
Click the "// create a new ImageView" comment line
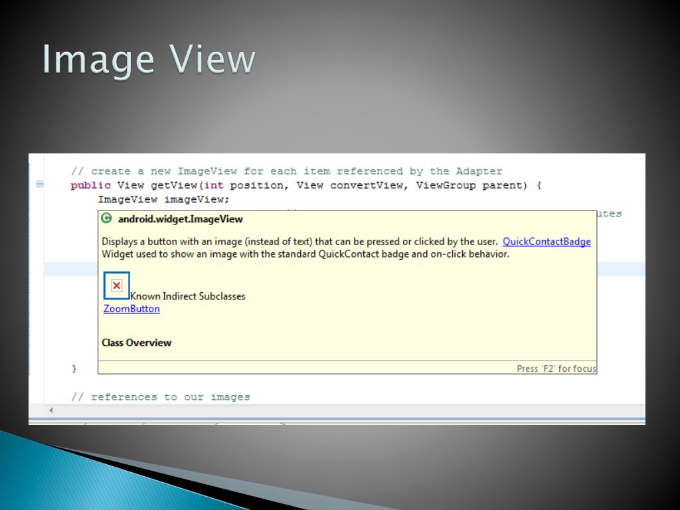coord(287,171)
